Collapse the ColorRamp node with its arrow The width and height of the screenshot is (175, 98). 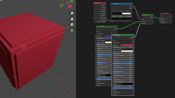pos(112,4)
